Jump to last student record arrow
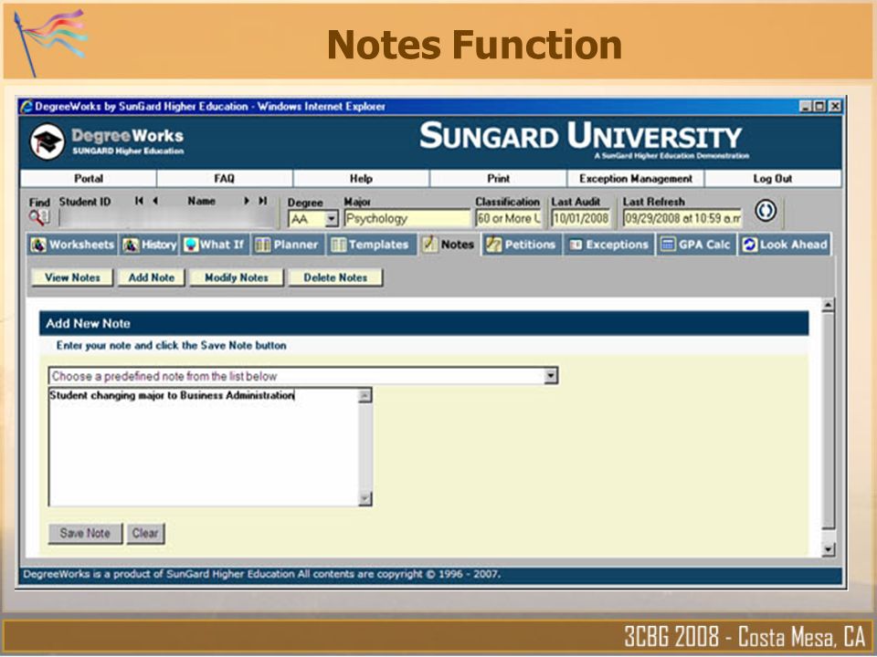This screenshot has height=657, width=877. 262,201
